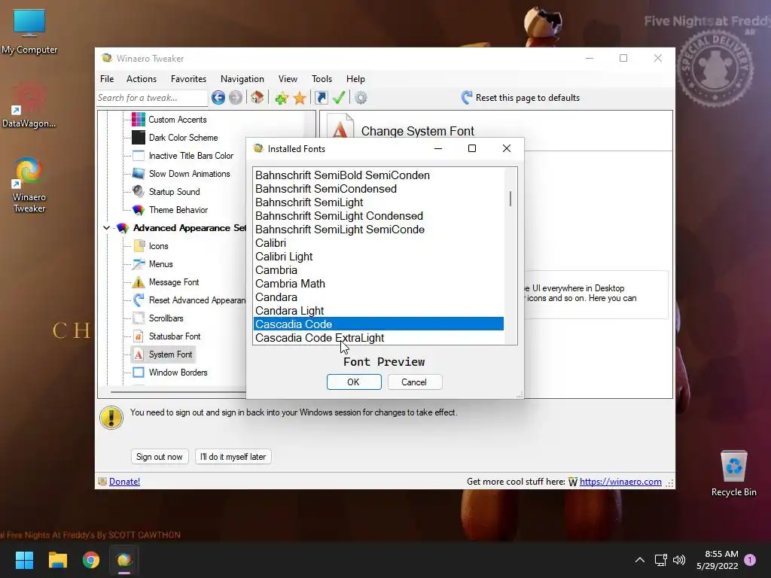Open the winaero.com link

point(620,482)
